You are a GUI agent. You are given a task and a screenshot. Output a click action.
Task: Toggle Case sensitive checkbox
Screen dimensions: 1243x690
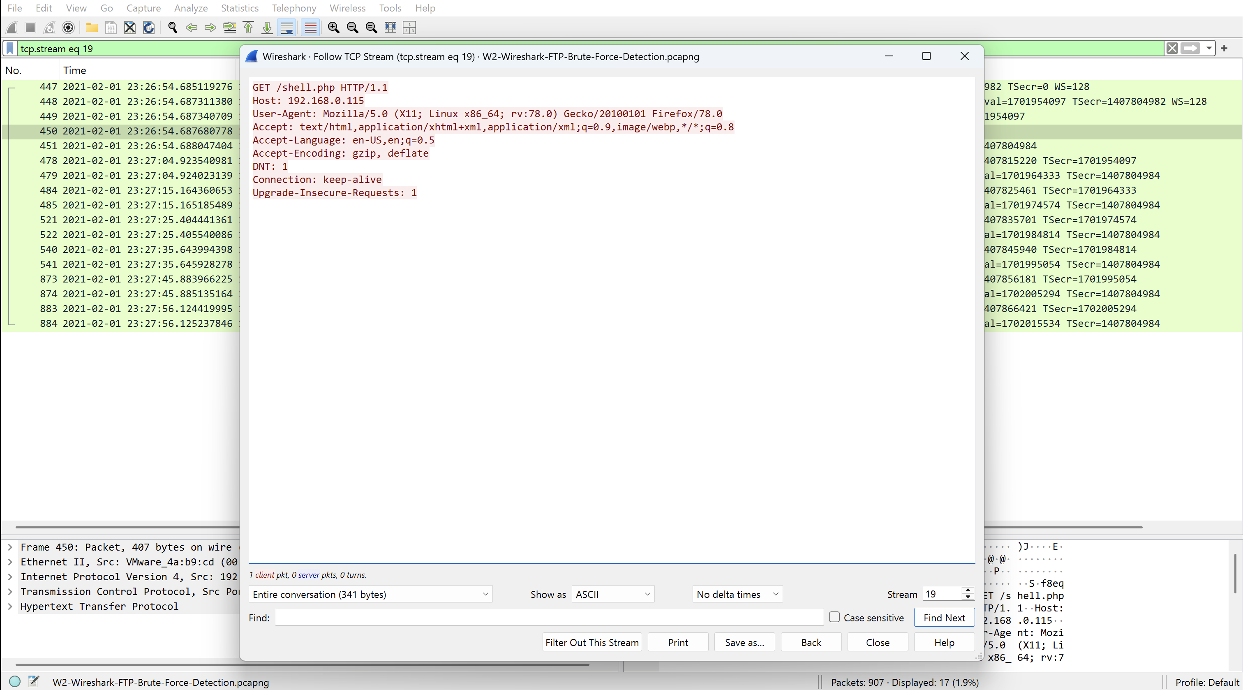point(834,617)
